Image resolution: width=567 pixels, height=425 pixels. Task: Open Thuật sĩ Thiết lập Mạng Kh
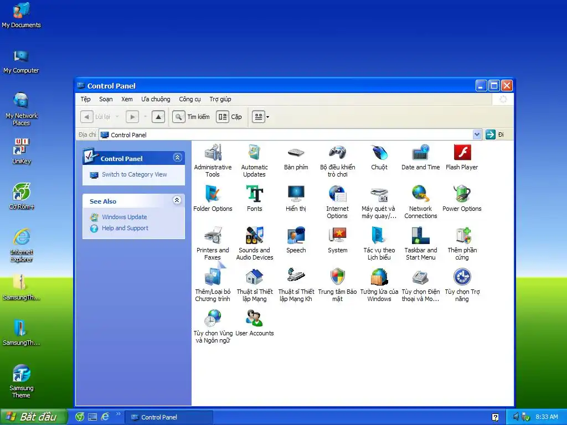tap(296, 285)
